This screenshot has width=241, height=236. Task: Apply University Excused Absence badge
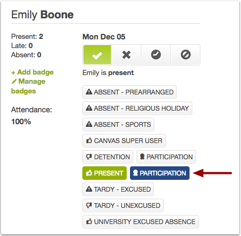click(x=140, y=221)
